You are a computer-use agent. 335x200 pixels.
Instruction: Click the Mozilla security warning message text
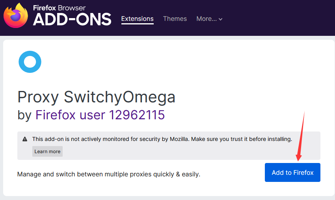coord(162,139)
